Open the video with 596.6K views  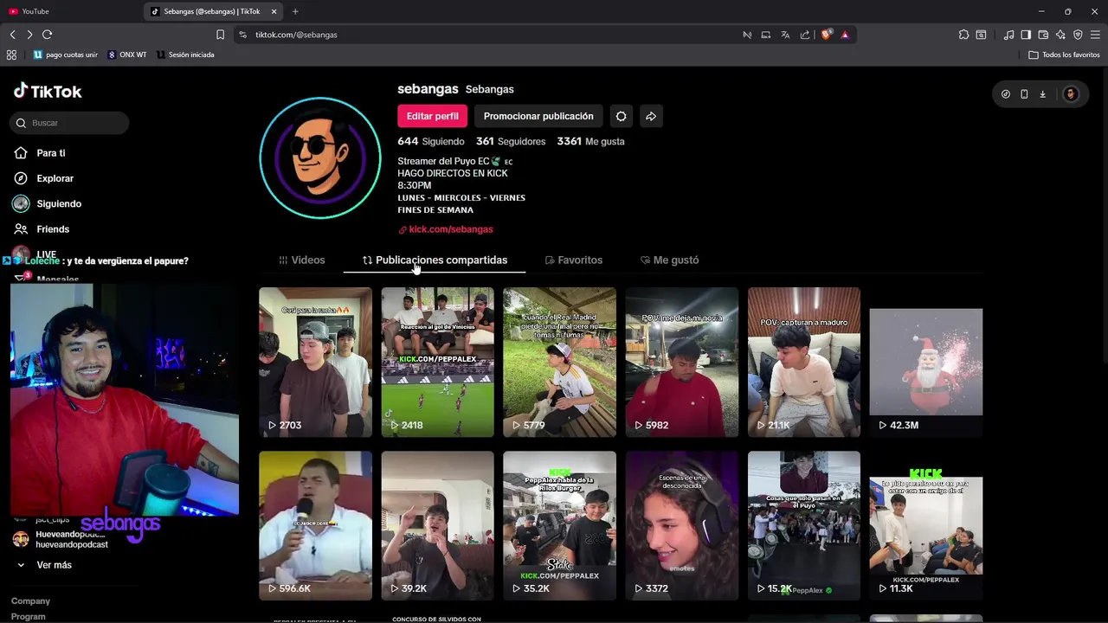click(x=315, y=525)
